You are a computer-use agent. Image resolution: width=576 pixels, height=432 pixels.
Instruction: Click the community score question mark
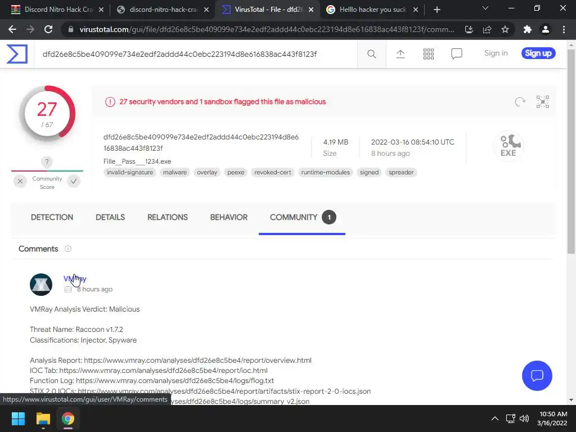47,162
